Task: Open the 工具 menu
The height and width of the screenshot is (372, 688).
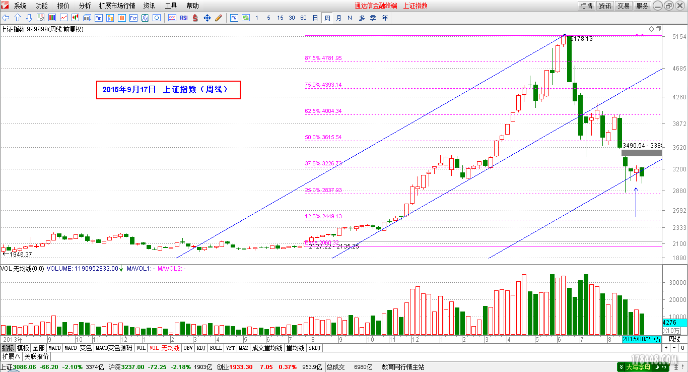Action: 171,6
